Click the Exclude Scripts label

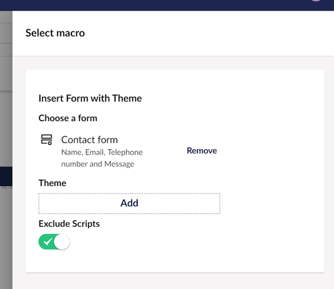click(x=69, y=224)
